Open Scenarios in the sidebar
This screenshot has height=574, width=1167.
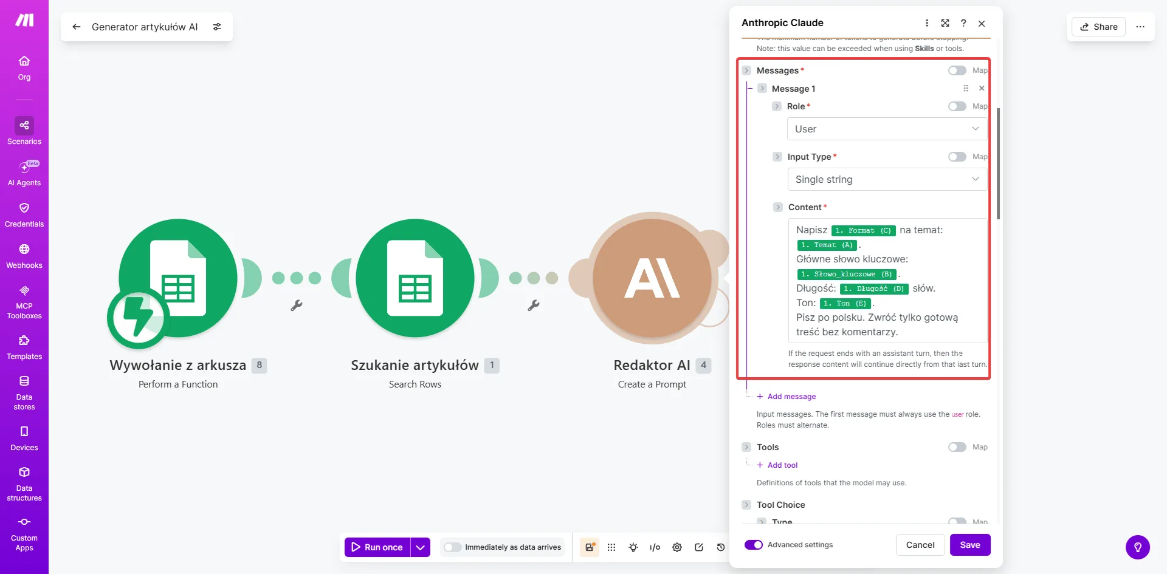point(24,131)
